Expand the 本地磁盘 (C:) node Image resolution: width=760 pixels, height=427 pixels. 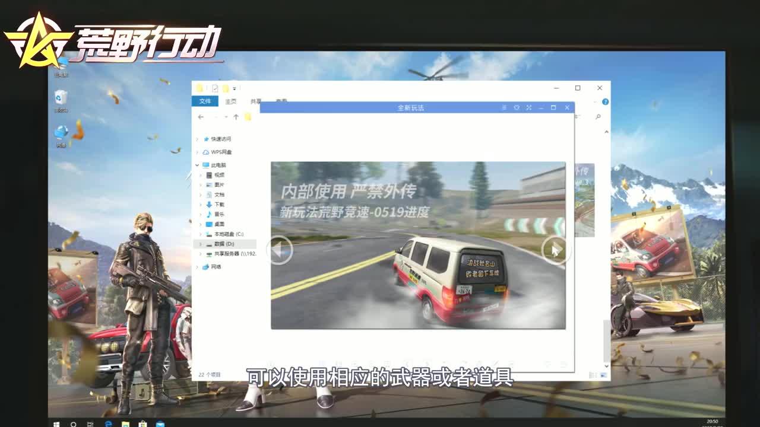point(201,234)
